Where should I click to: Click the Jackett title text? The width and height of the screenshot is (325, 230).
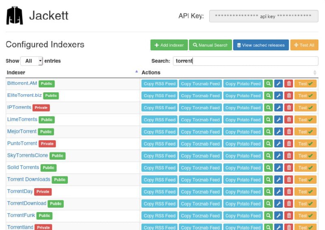coord(49,15)
